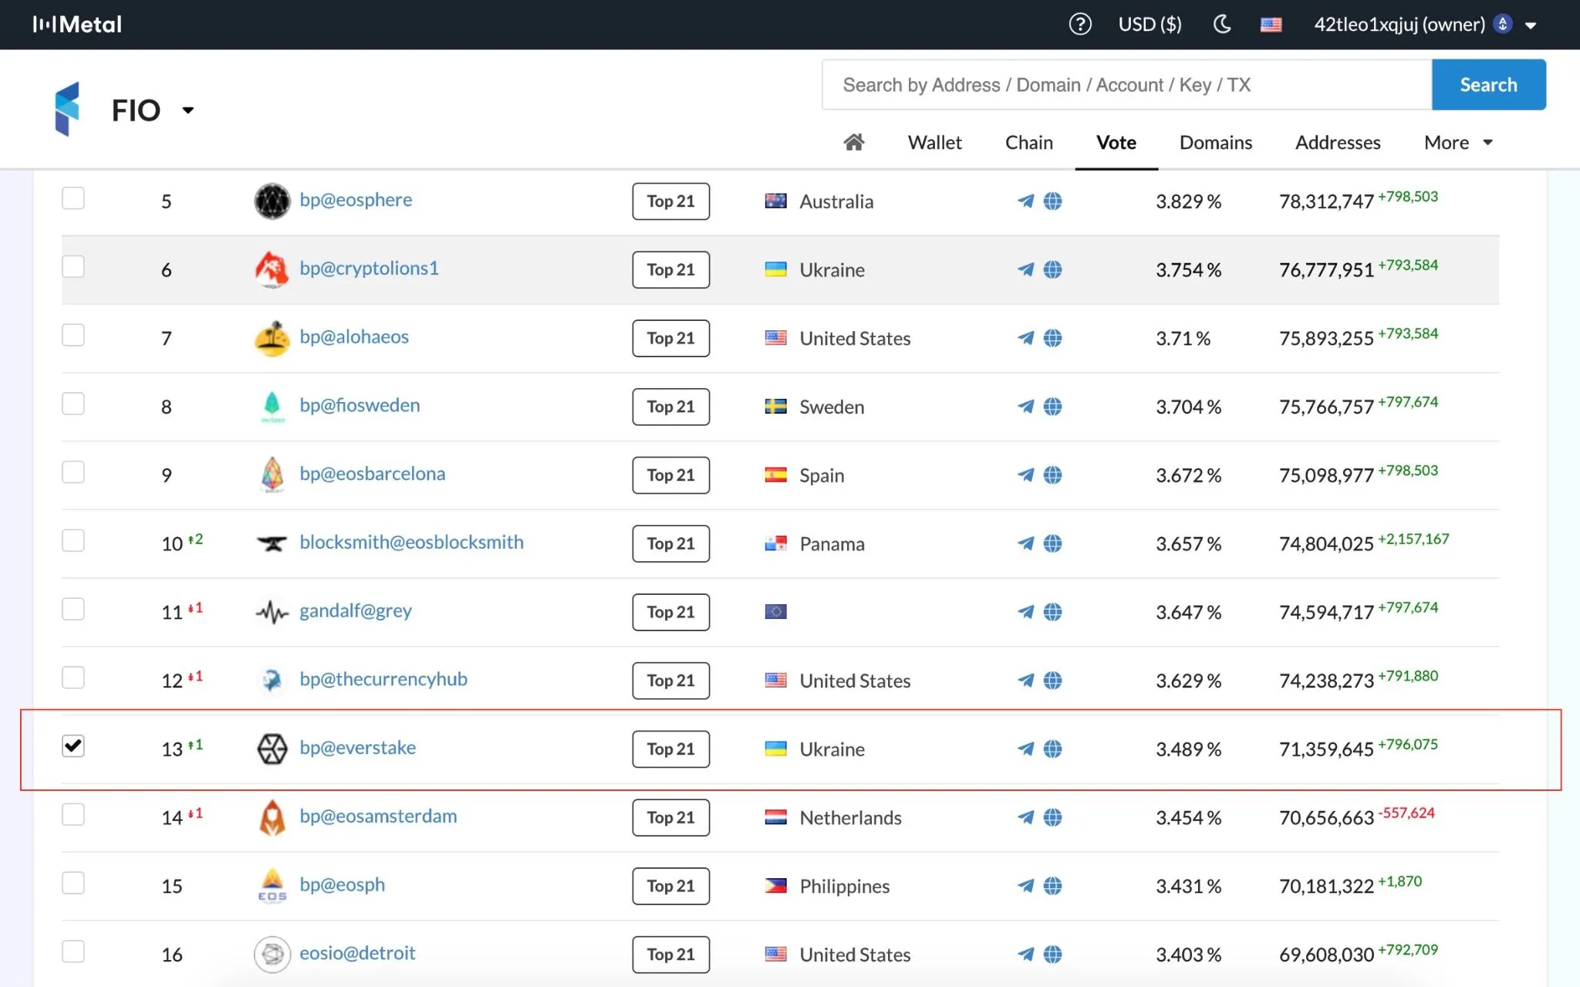The width and height of the screenshot is (1580, 987).
Task: Go to home page house icon
Action: [x=853, y=142]
